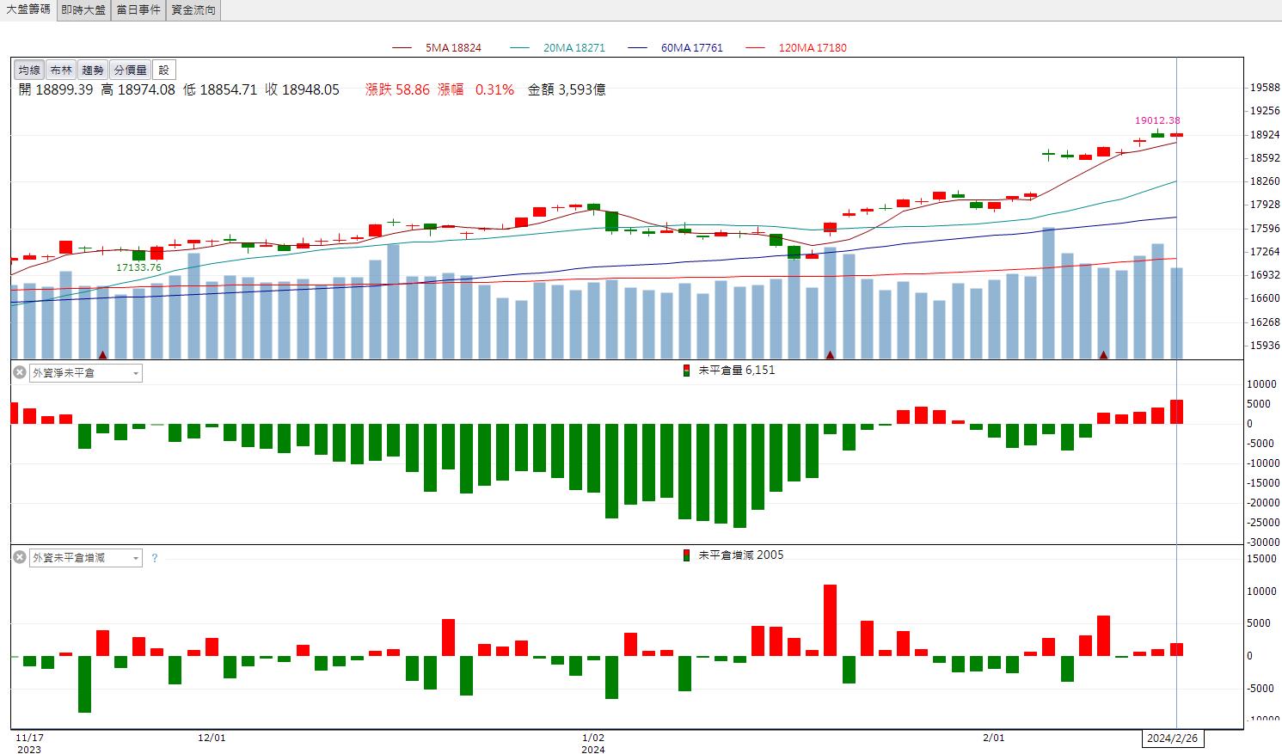This screenshot has width=1282, height=754.
Task: Open help icon beside 外資未平倉增減
Action: tap(155, 558)
